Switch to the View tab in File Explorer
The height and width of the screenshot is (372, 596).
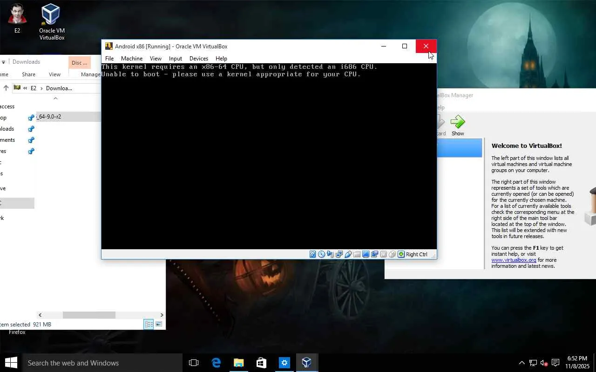pos(54,74)
